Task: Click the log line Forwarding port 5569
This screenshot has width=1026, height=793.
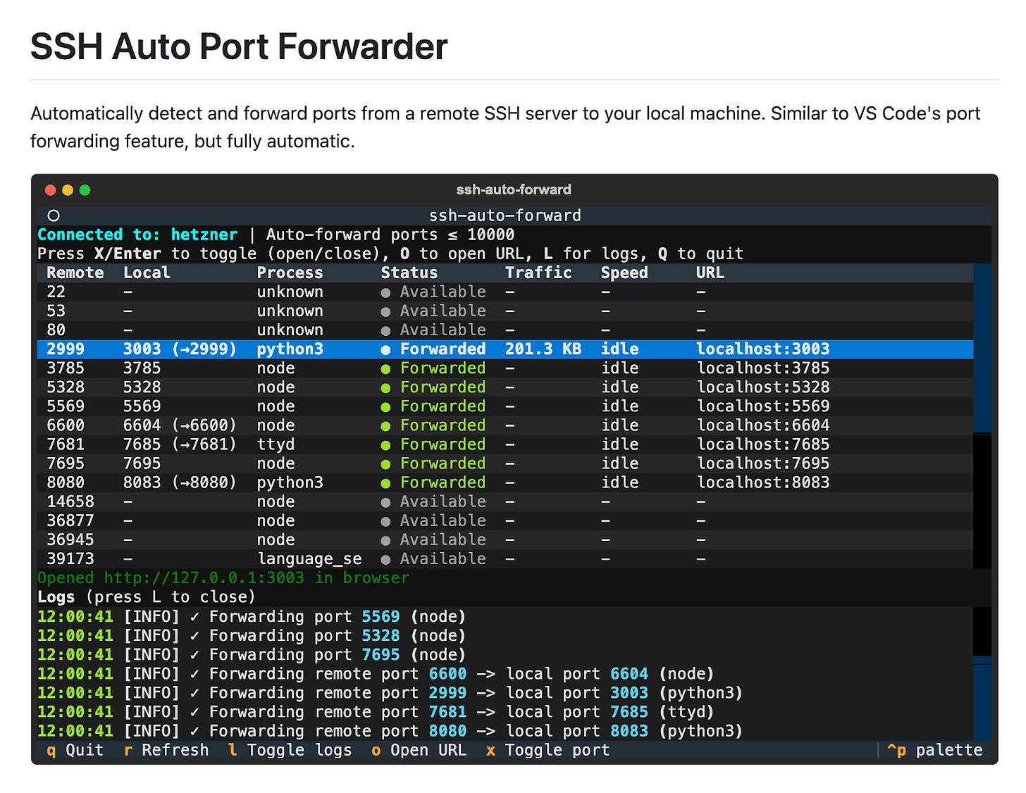Action: click(252, 617)
